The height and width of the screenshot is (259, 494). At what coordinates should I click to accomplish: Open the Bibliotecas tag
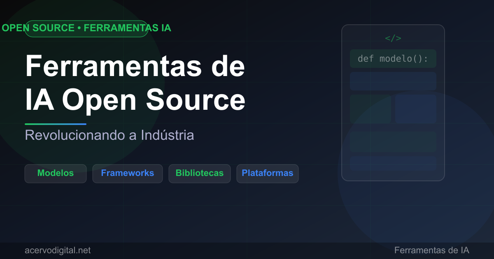pyautogui.click(x=200, y=173)
